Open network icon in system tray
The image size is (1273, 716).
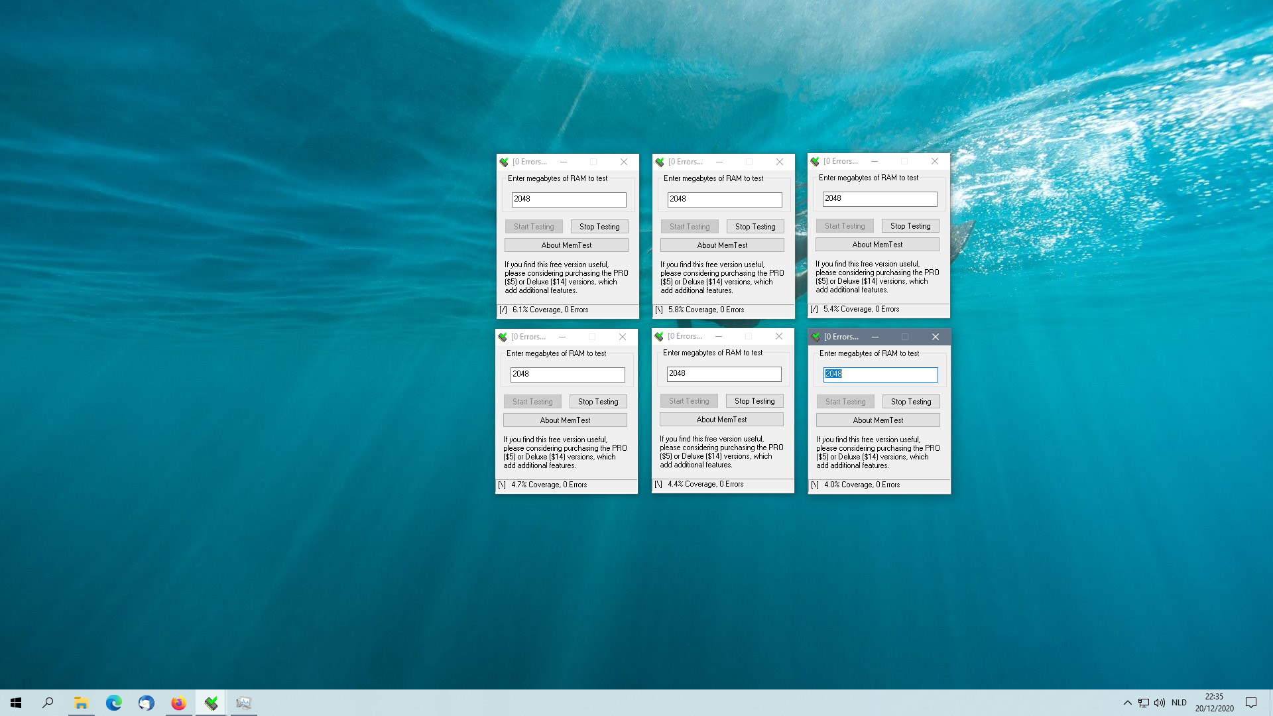pos(1144,703)
